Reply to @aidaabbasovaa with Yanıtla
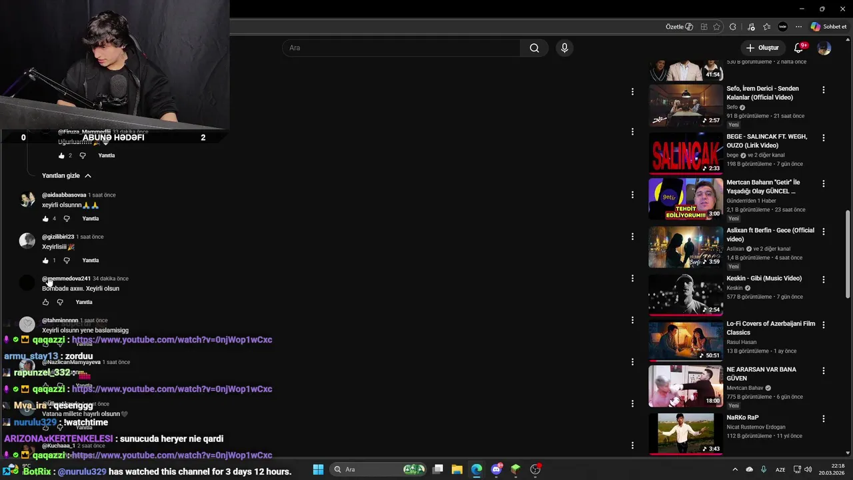The height and width of the screenshot is (480, 853). (x=91, y=219)
